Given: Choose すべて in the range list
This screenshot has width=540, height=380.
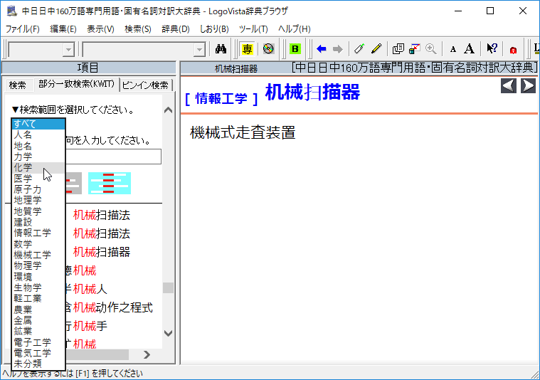Looking at the screenshot, I should pyautogui.click(x=38, y=124).
